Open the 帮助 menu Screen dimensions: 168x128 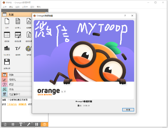click(39, 7)
